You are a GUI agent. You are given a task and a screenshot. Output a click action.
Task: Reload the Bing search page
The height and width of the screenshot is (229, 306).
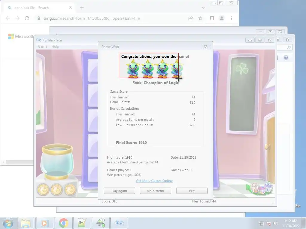[27, 18]
